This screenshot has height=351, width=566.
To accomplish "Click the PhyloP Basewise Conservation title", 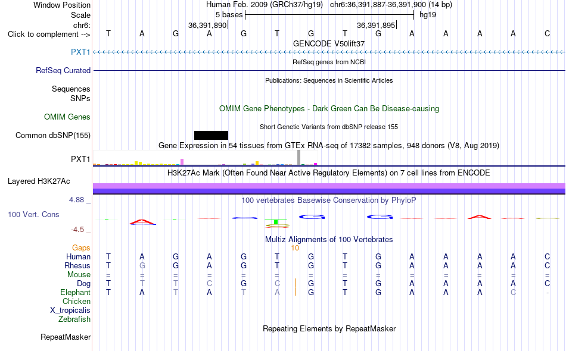I will (x=329, y=200).
